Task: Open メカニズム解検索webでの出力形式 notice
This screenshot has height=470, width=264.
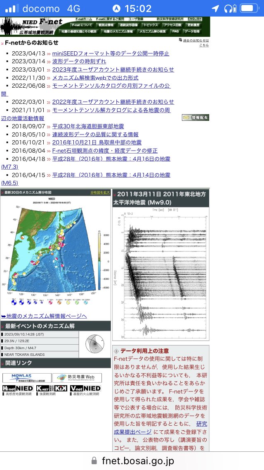Action: 95,78
